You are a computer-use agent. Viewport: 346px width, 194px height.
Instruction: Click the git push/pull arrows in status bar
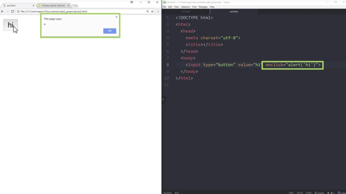pyautogui.click(x=331, y=193)
